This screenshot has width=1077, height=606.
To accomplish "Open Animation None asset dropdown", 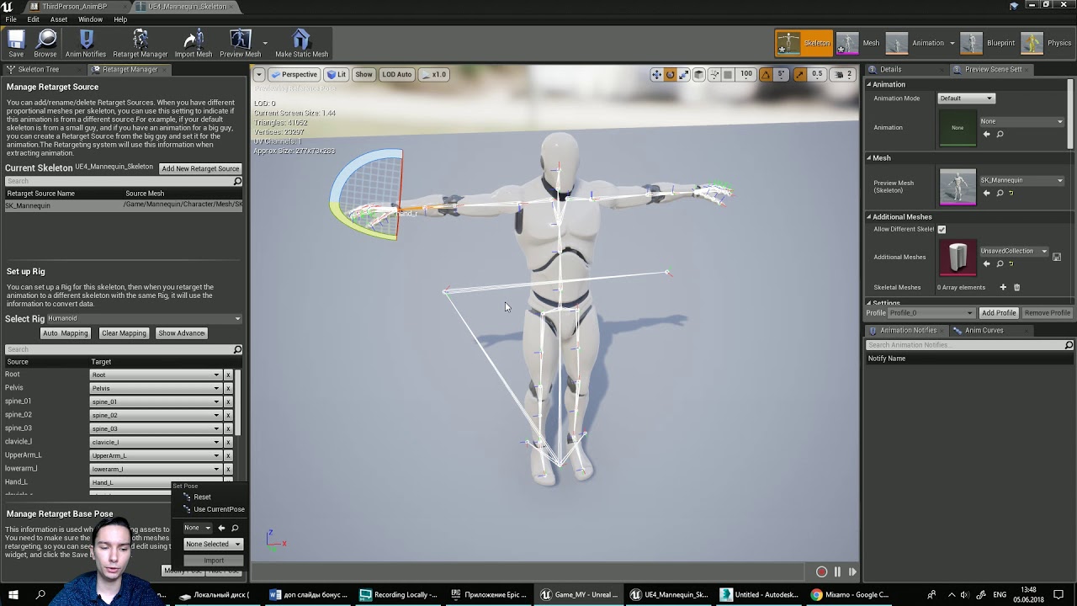I will point(1021,121).
